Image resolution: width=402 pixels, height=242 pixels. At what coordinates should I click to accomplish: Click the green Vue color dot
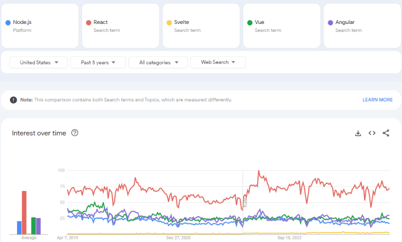250,22
